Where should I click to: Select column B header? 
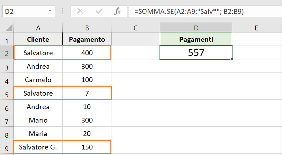[x=87, y=28]
